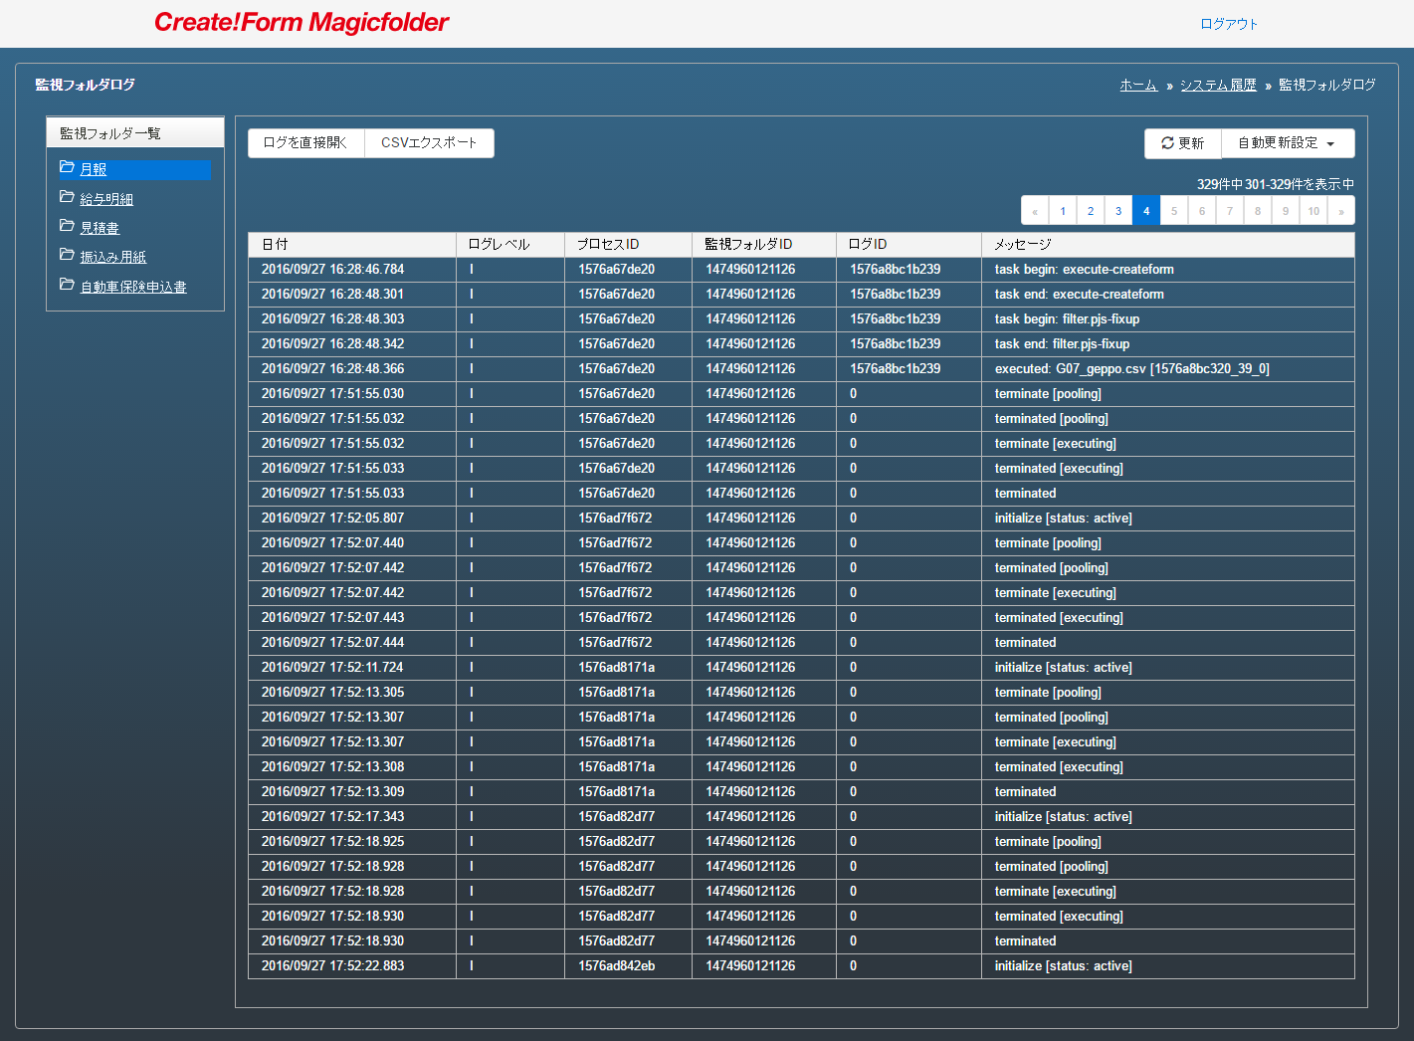Screen dimensions: 1414x1041
Task: Click date 2016/09/27 16:28:46.784
Action: 333,269
